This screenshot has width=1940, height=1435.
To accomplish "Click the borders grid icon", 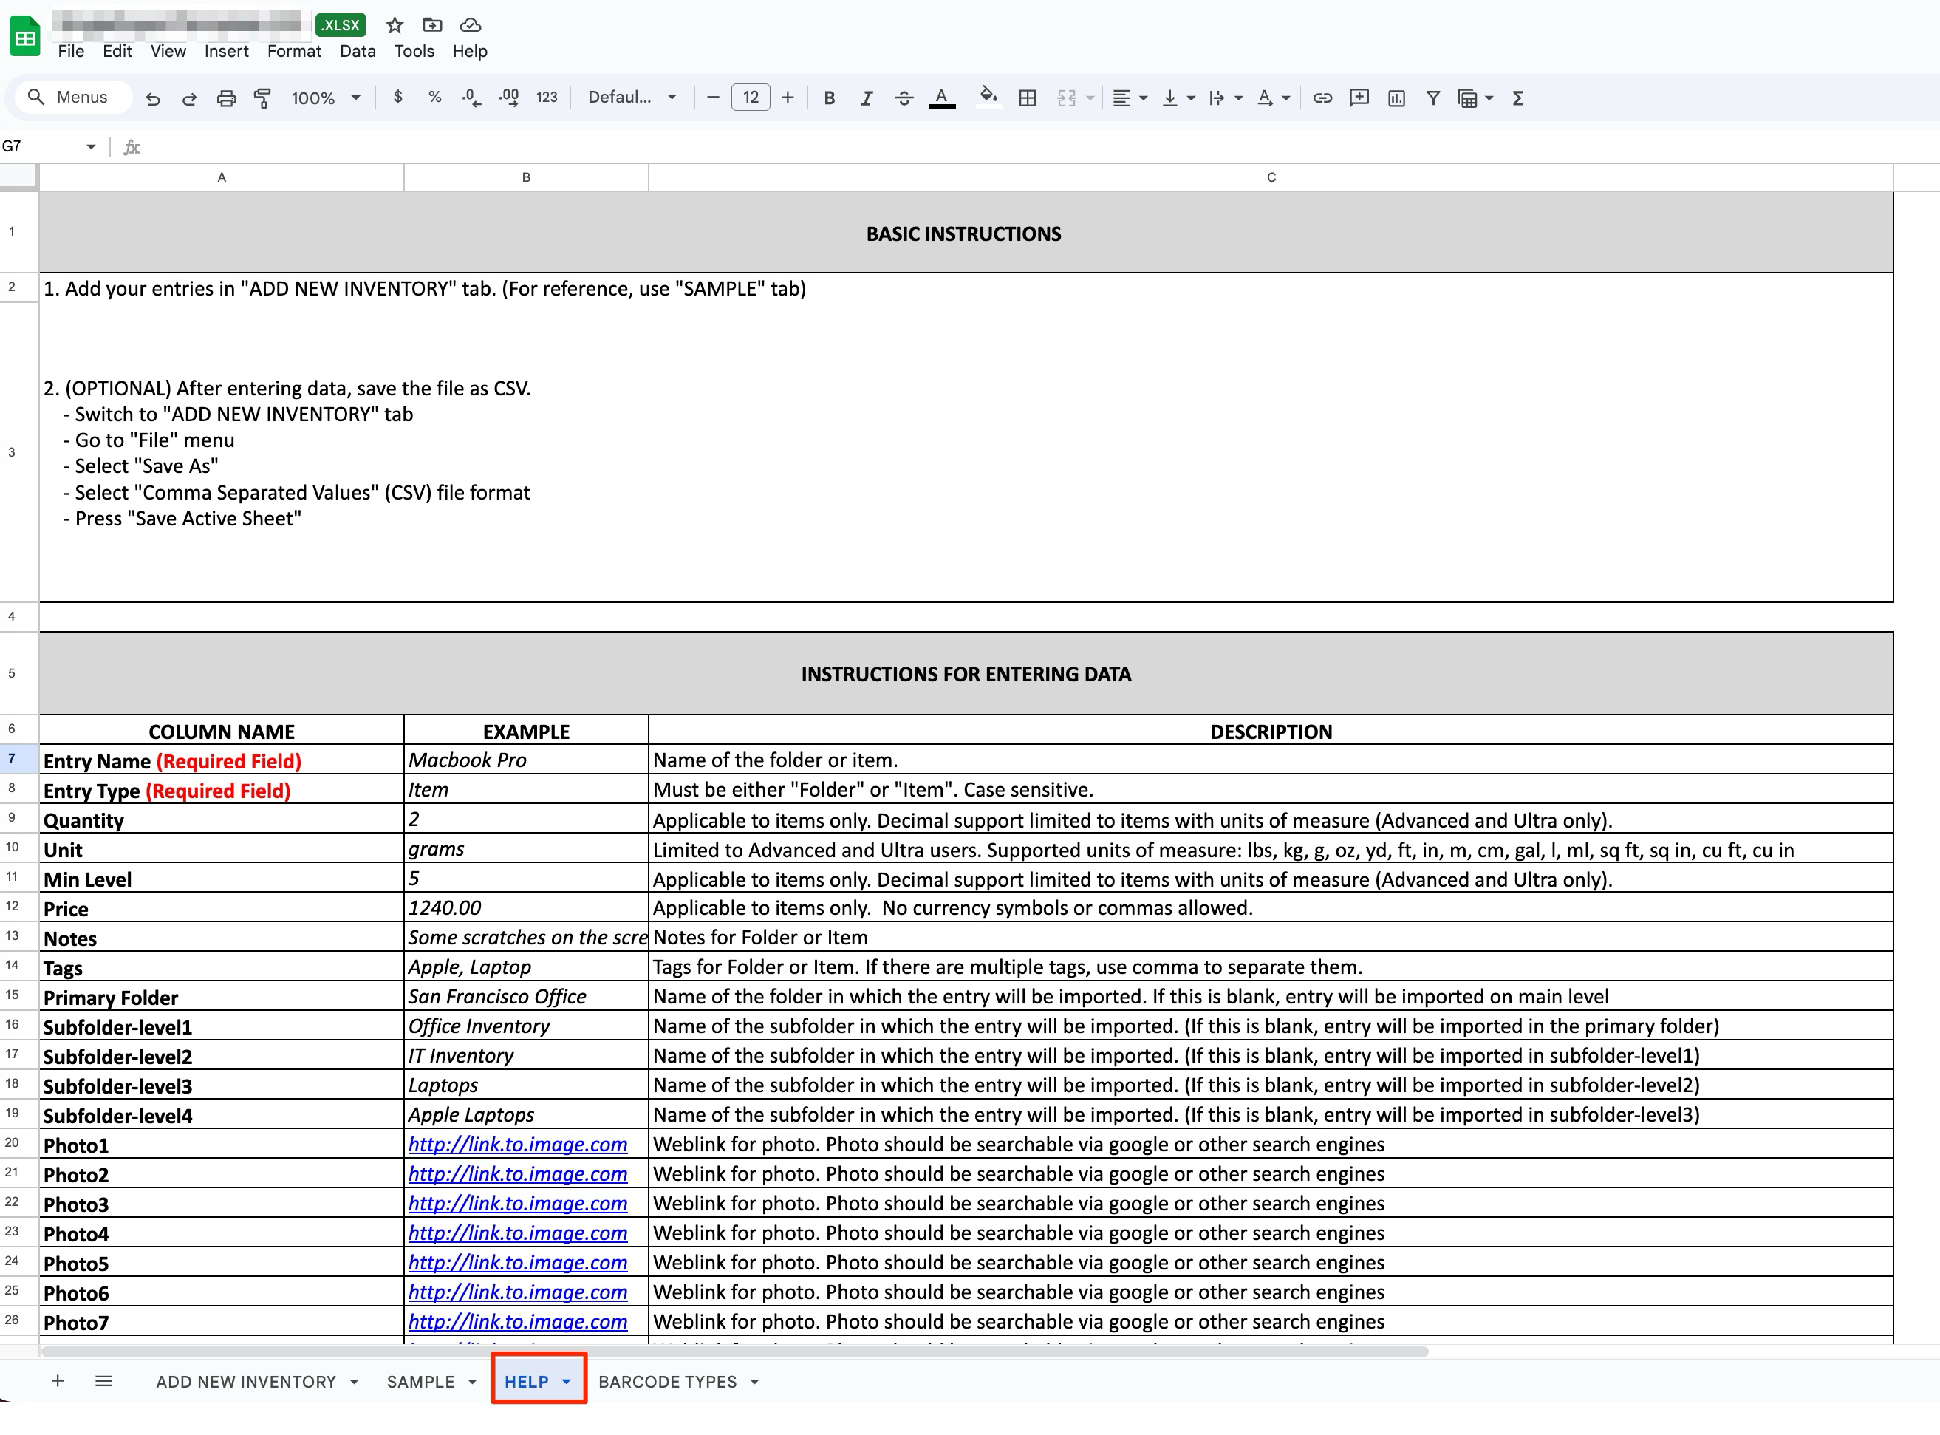I will (1028, 98).
